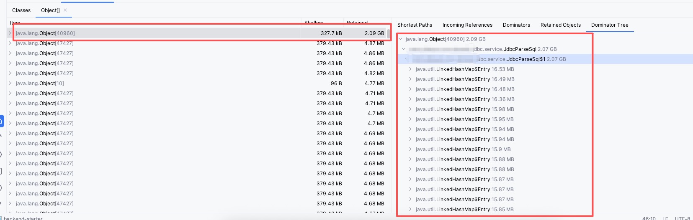Expand the java.lang.Object[10] row

pyautogui.click(x=10, y=83)
